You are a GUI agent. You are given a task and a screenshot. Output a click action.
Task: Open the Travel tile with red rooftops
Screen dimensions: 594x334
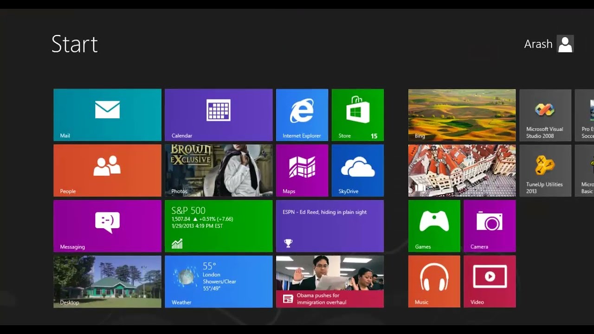tap(462, 170)
